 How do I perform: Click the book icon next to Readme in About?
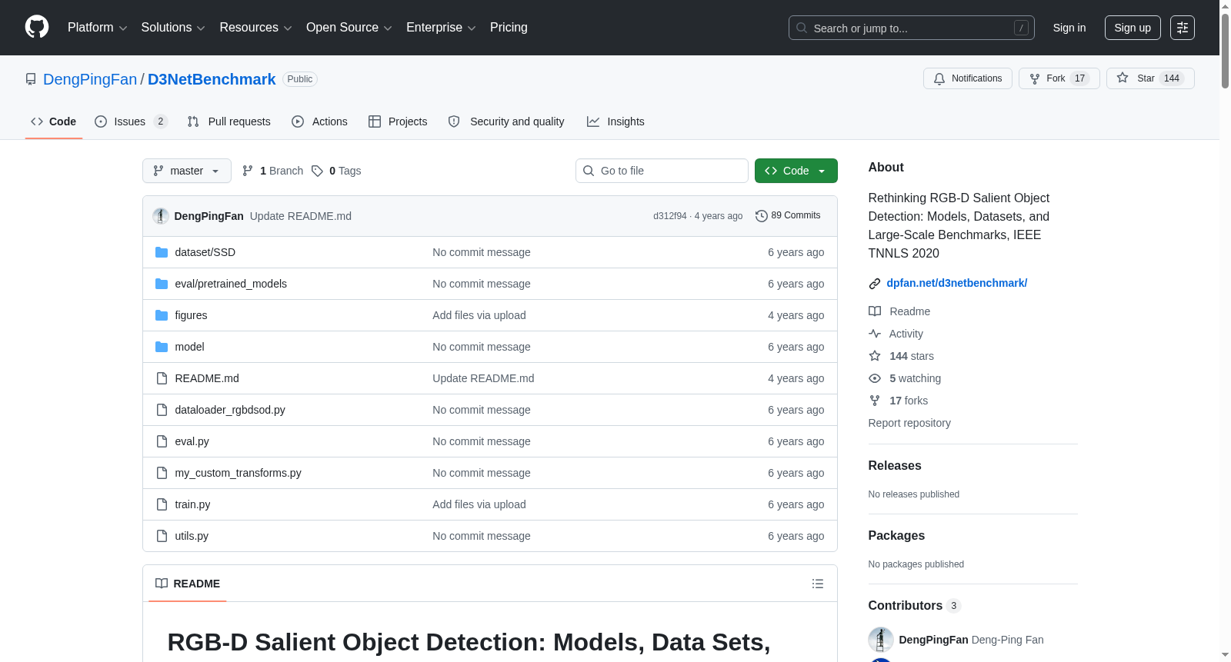click(x=875, y=311)
